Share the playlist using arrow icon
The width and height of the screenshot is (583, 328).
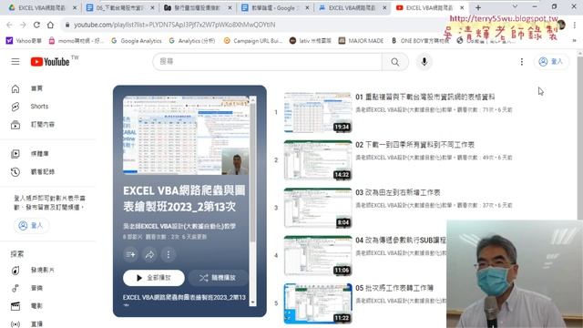[149, 255]
